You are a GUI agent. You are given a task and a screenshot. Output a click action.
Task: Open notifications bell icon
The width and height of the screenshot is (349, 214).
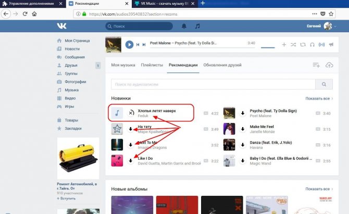point(184,26)
